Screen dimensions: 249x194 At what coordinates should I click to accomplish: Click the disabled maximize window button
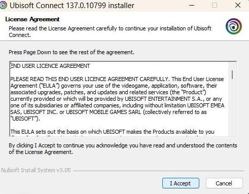215,6
